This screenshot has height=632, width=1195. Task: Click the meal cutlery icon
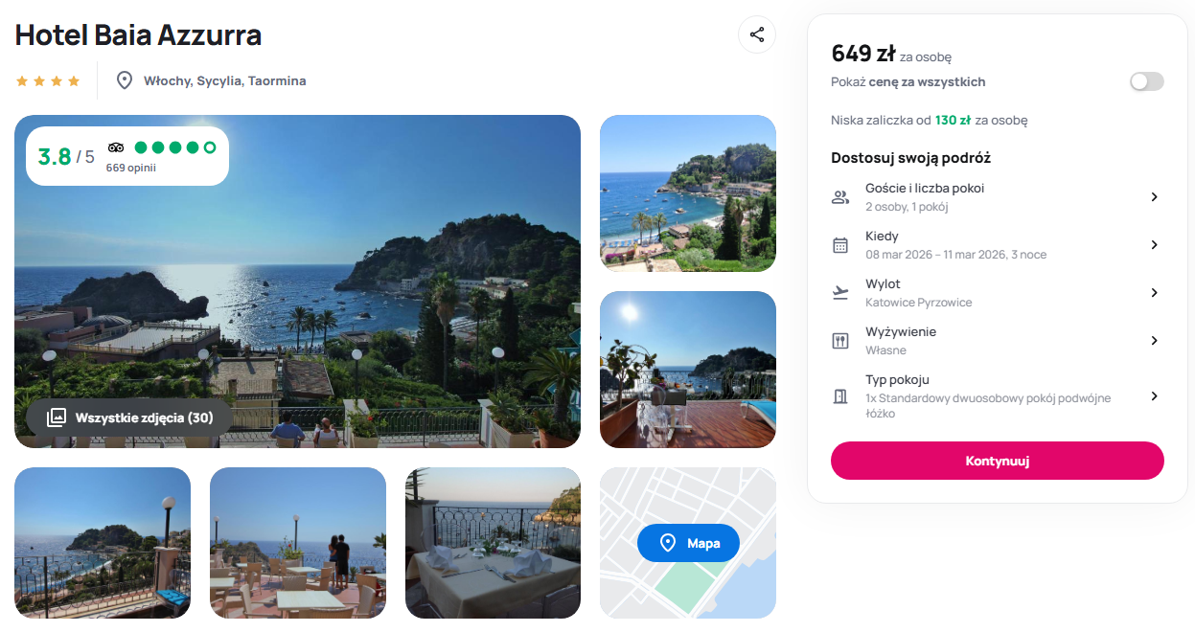[x=840, y=341]
